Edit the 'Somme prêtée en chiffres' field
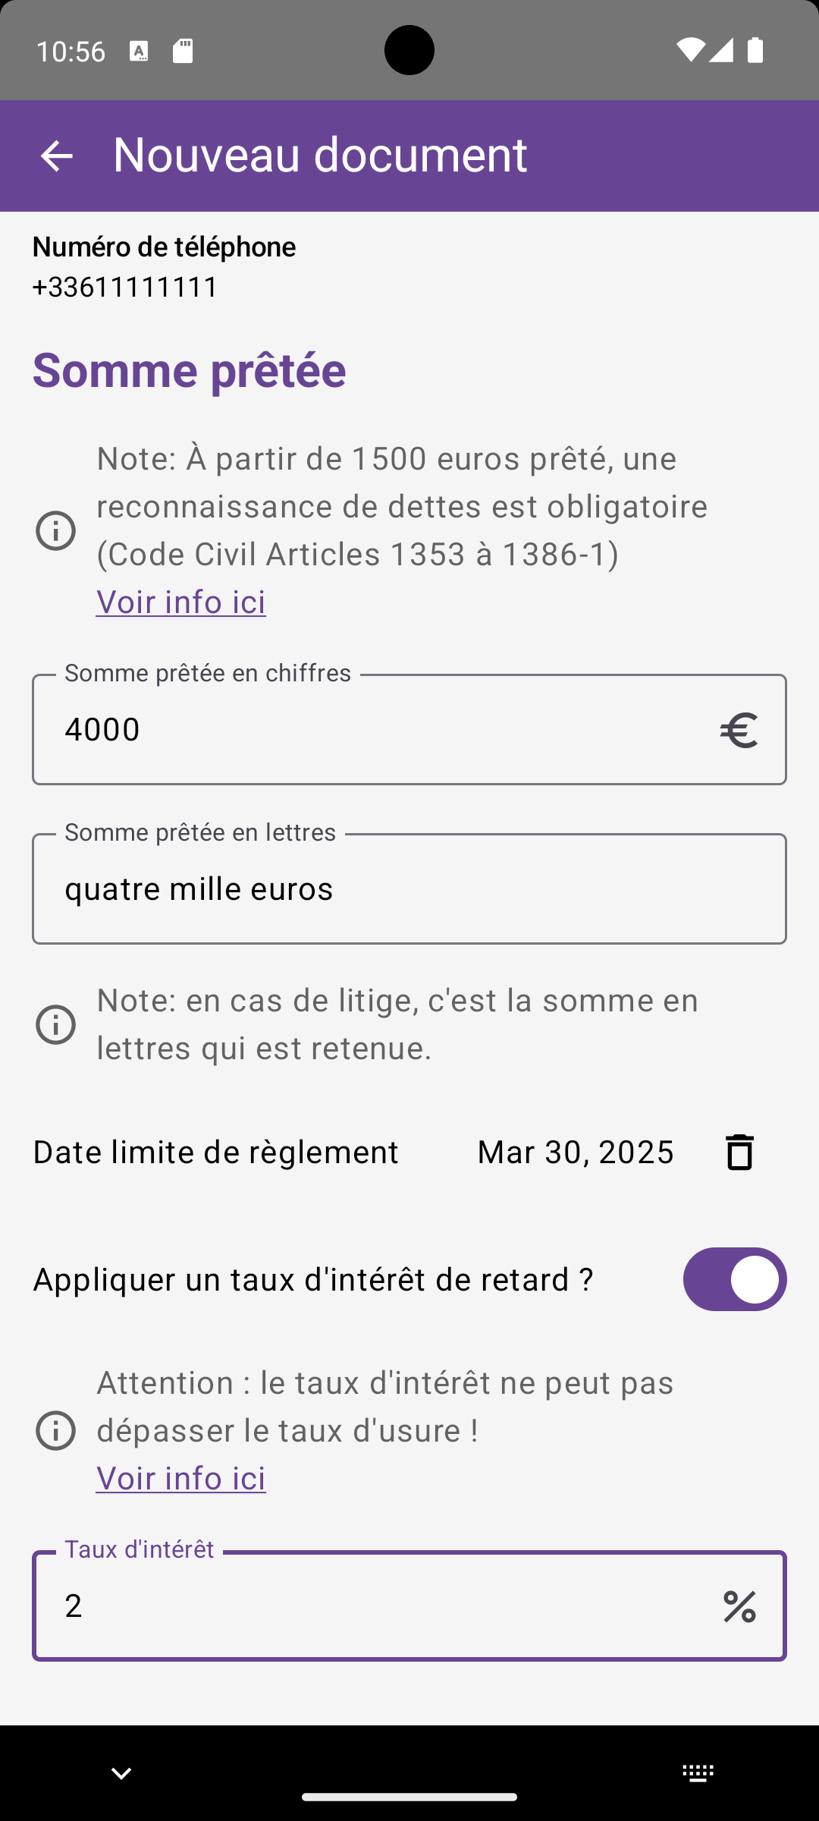Image resolution: width=819 pixels, height=1821 pixels. coord(409,729)
